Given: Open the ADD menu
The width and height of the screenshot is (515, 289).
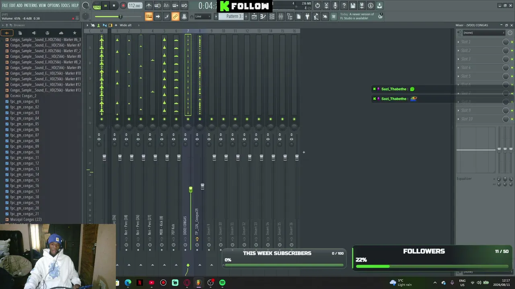Looking at the screenshot, I should coord(19,6).
